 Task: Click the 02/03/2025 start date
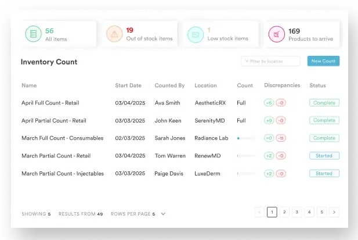pos(130,138)
